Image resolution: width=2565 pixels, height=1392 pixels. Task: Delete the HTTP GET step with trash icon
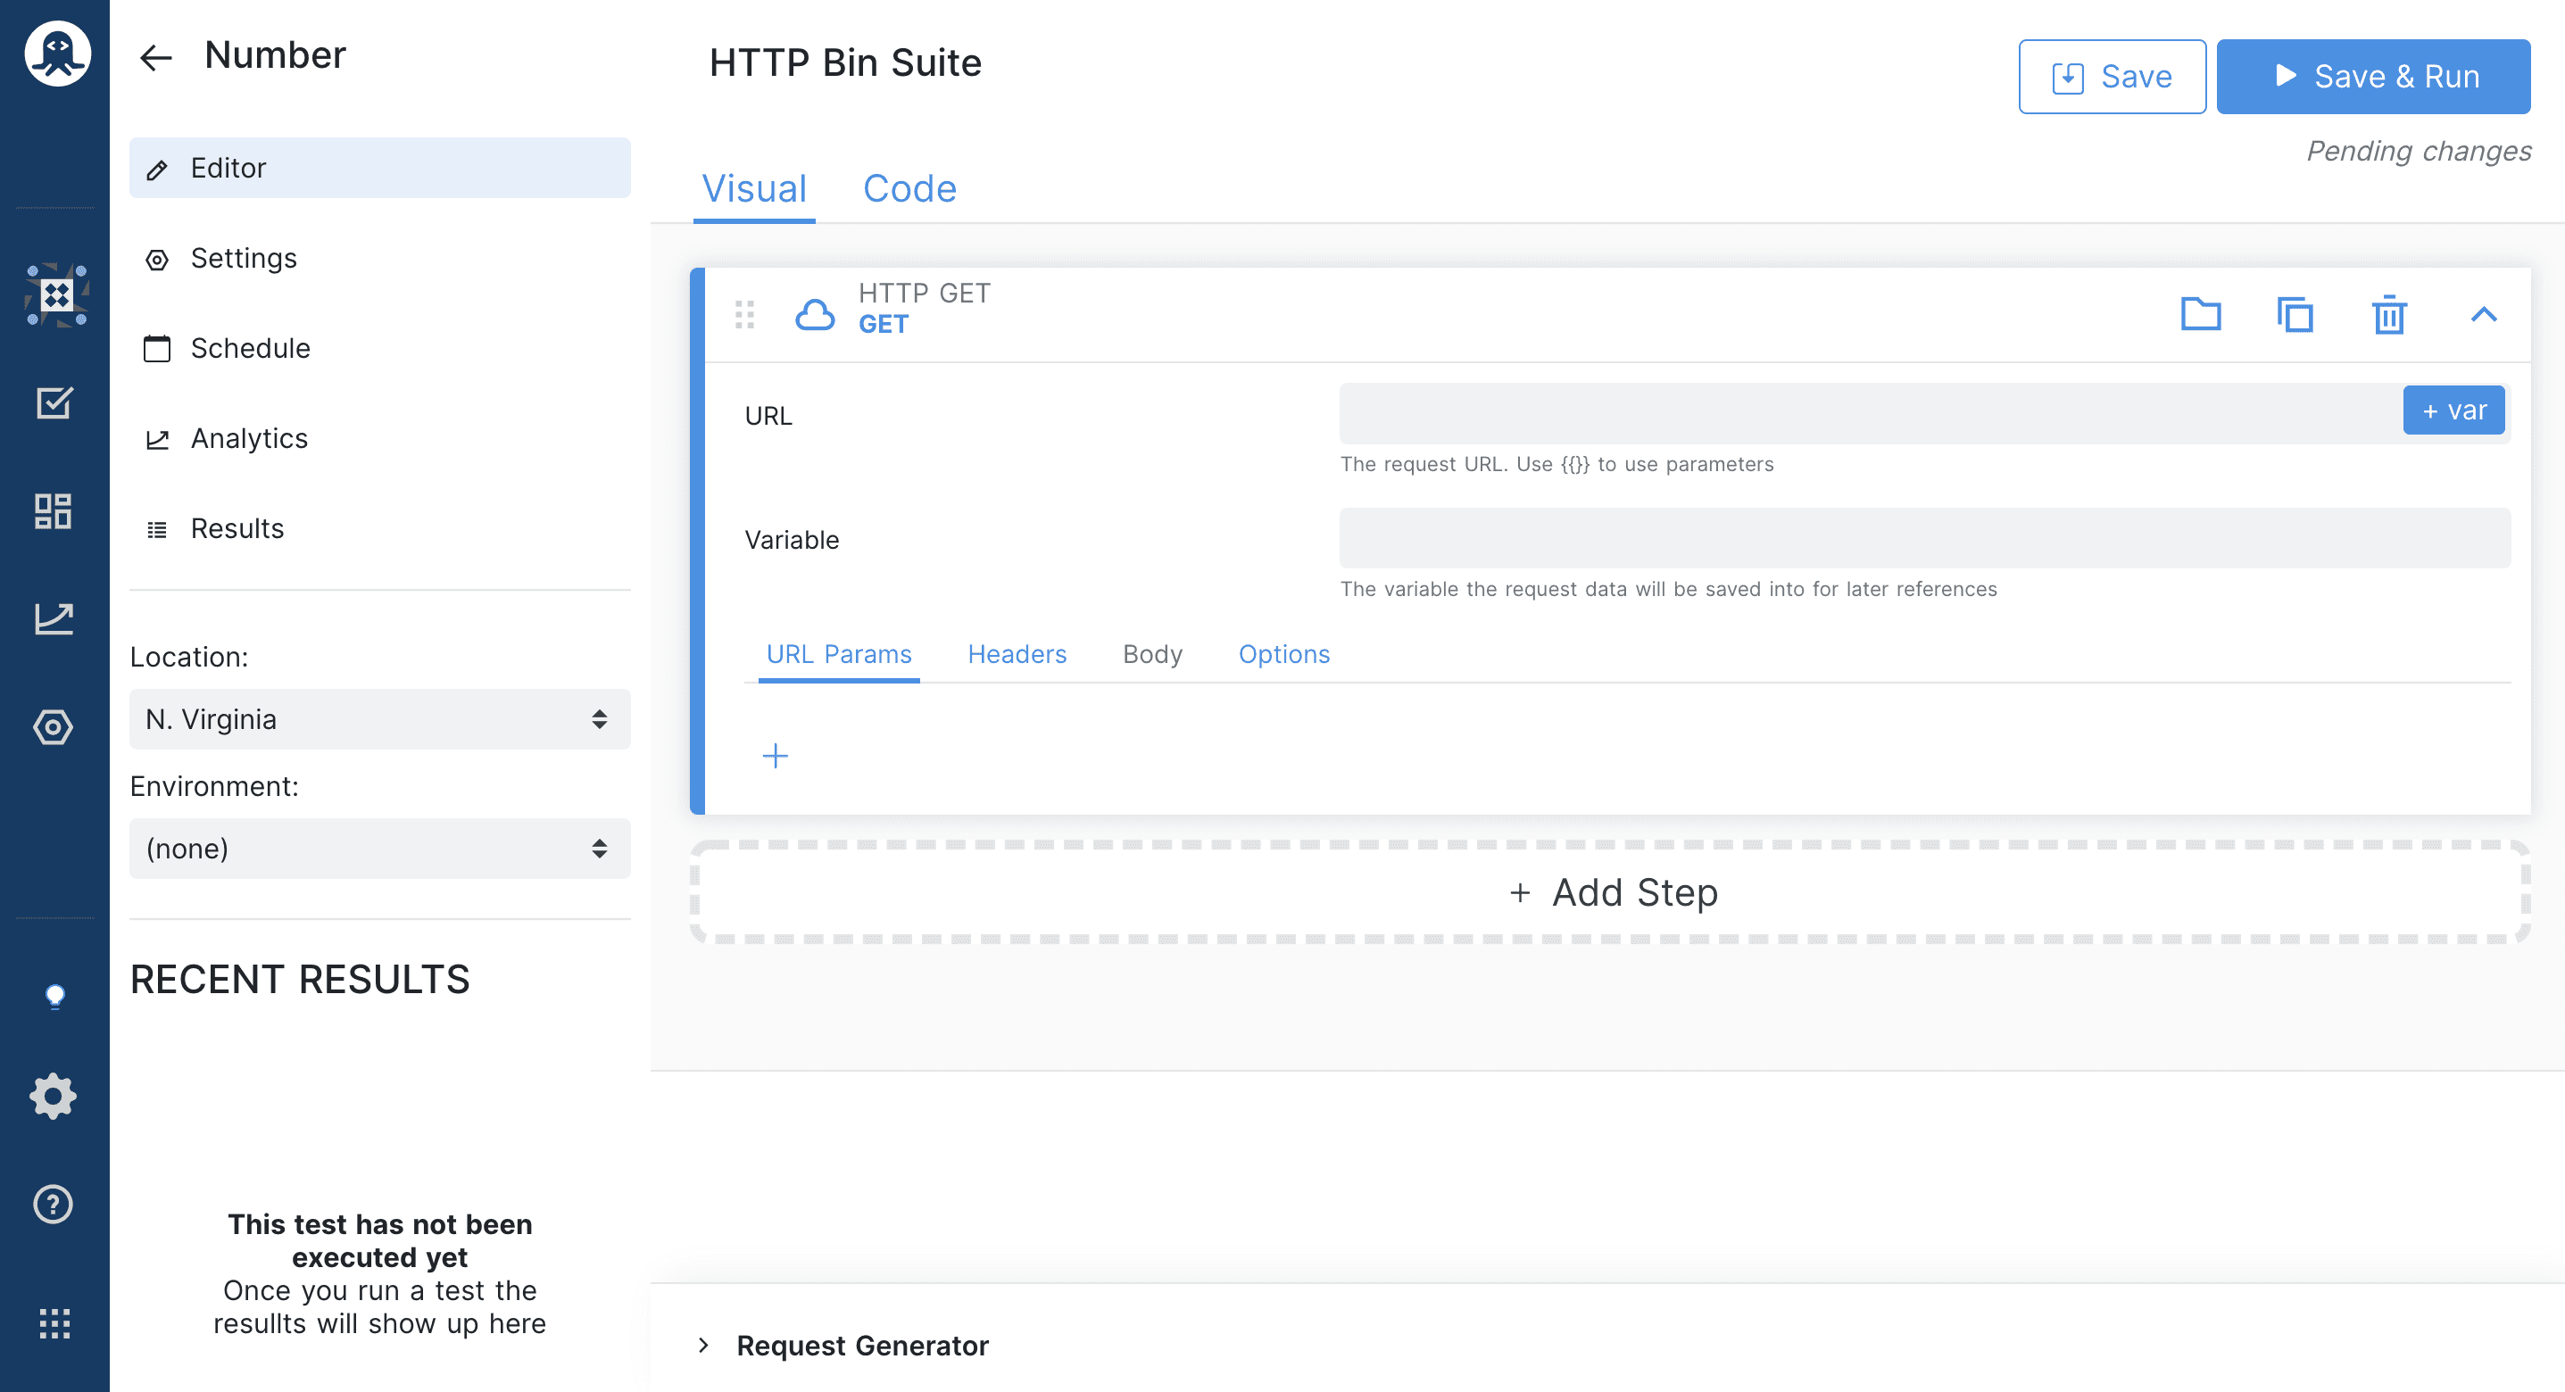(x=2389, y=315)
